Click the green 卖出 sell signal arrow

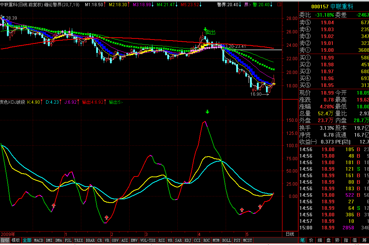(x=205, y=30)
